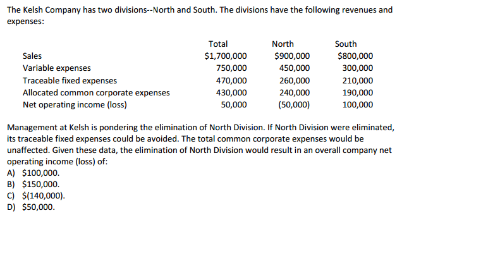Click total allocated common expenses 430,000

(231, 93)
